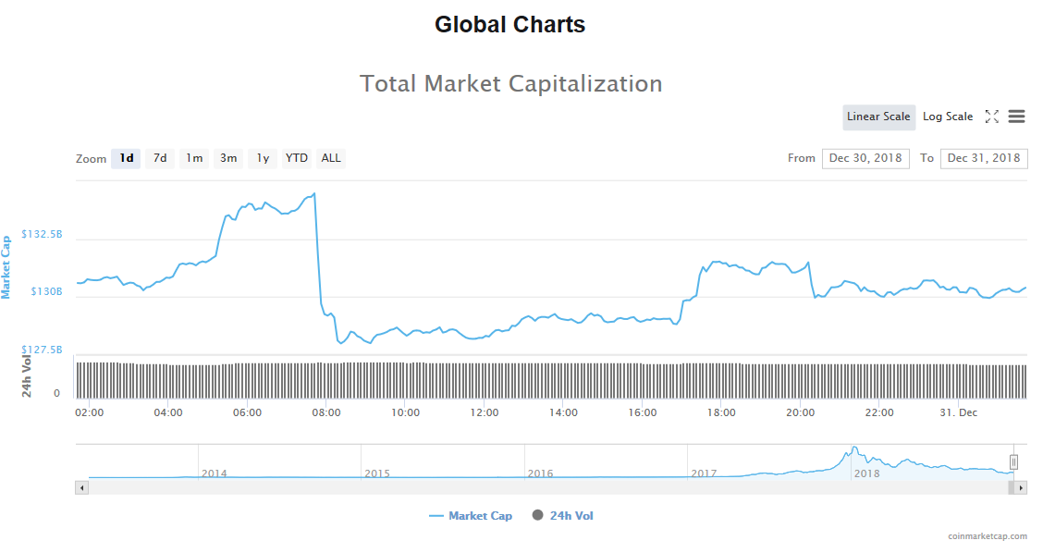This screenshot has width=1043, height=553.
Task: Open the coinmarketcap.com credit link
Action: coord(988,536)
